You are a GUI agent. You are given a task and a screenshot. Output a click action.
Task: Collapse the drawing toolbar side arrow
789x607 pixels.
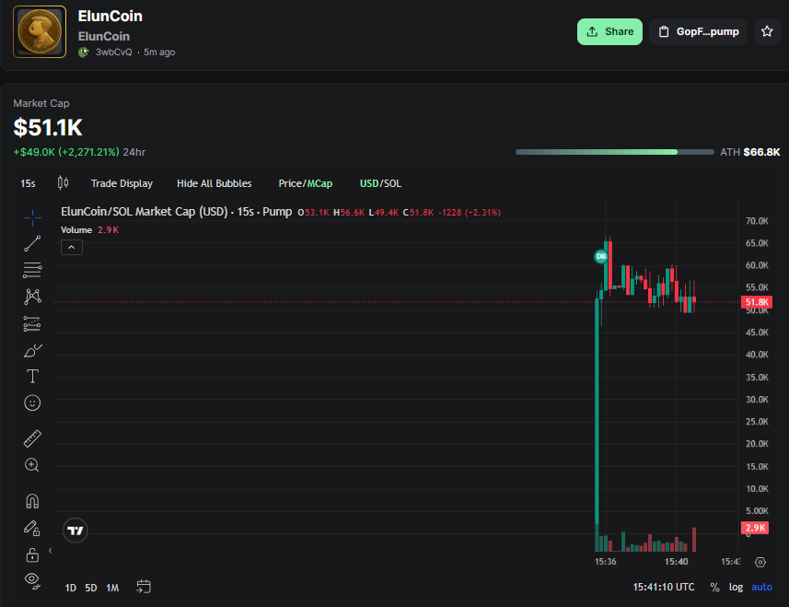(51, 551)
